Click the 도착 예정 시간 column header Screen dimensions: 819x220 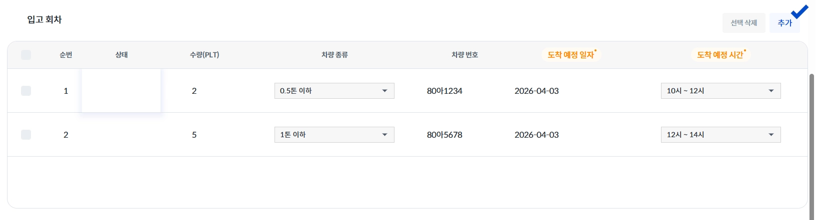[720, 55]
